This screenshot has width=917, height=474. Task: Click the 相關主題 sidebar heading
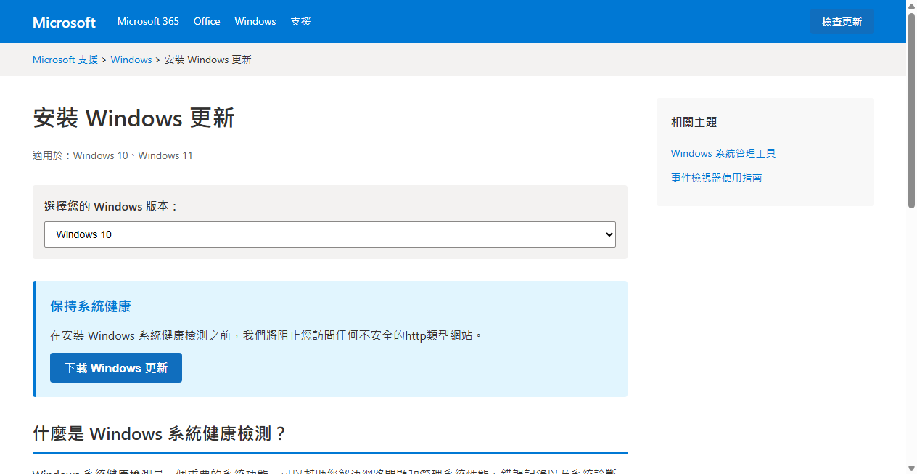694,122
